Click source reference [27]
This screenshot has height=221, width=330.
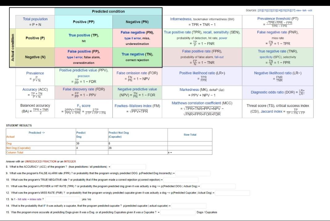point(293,10)
